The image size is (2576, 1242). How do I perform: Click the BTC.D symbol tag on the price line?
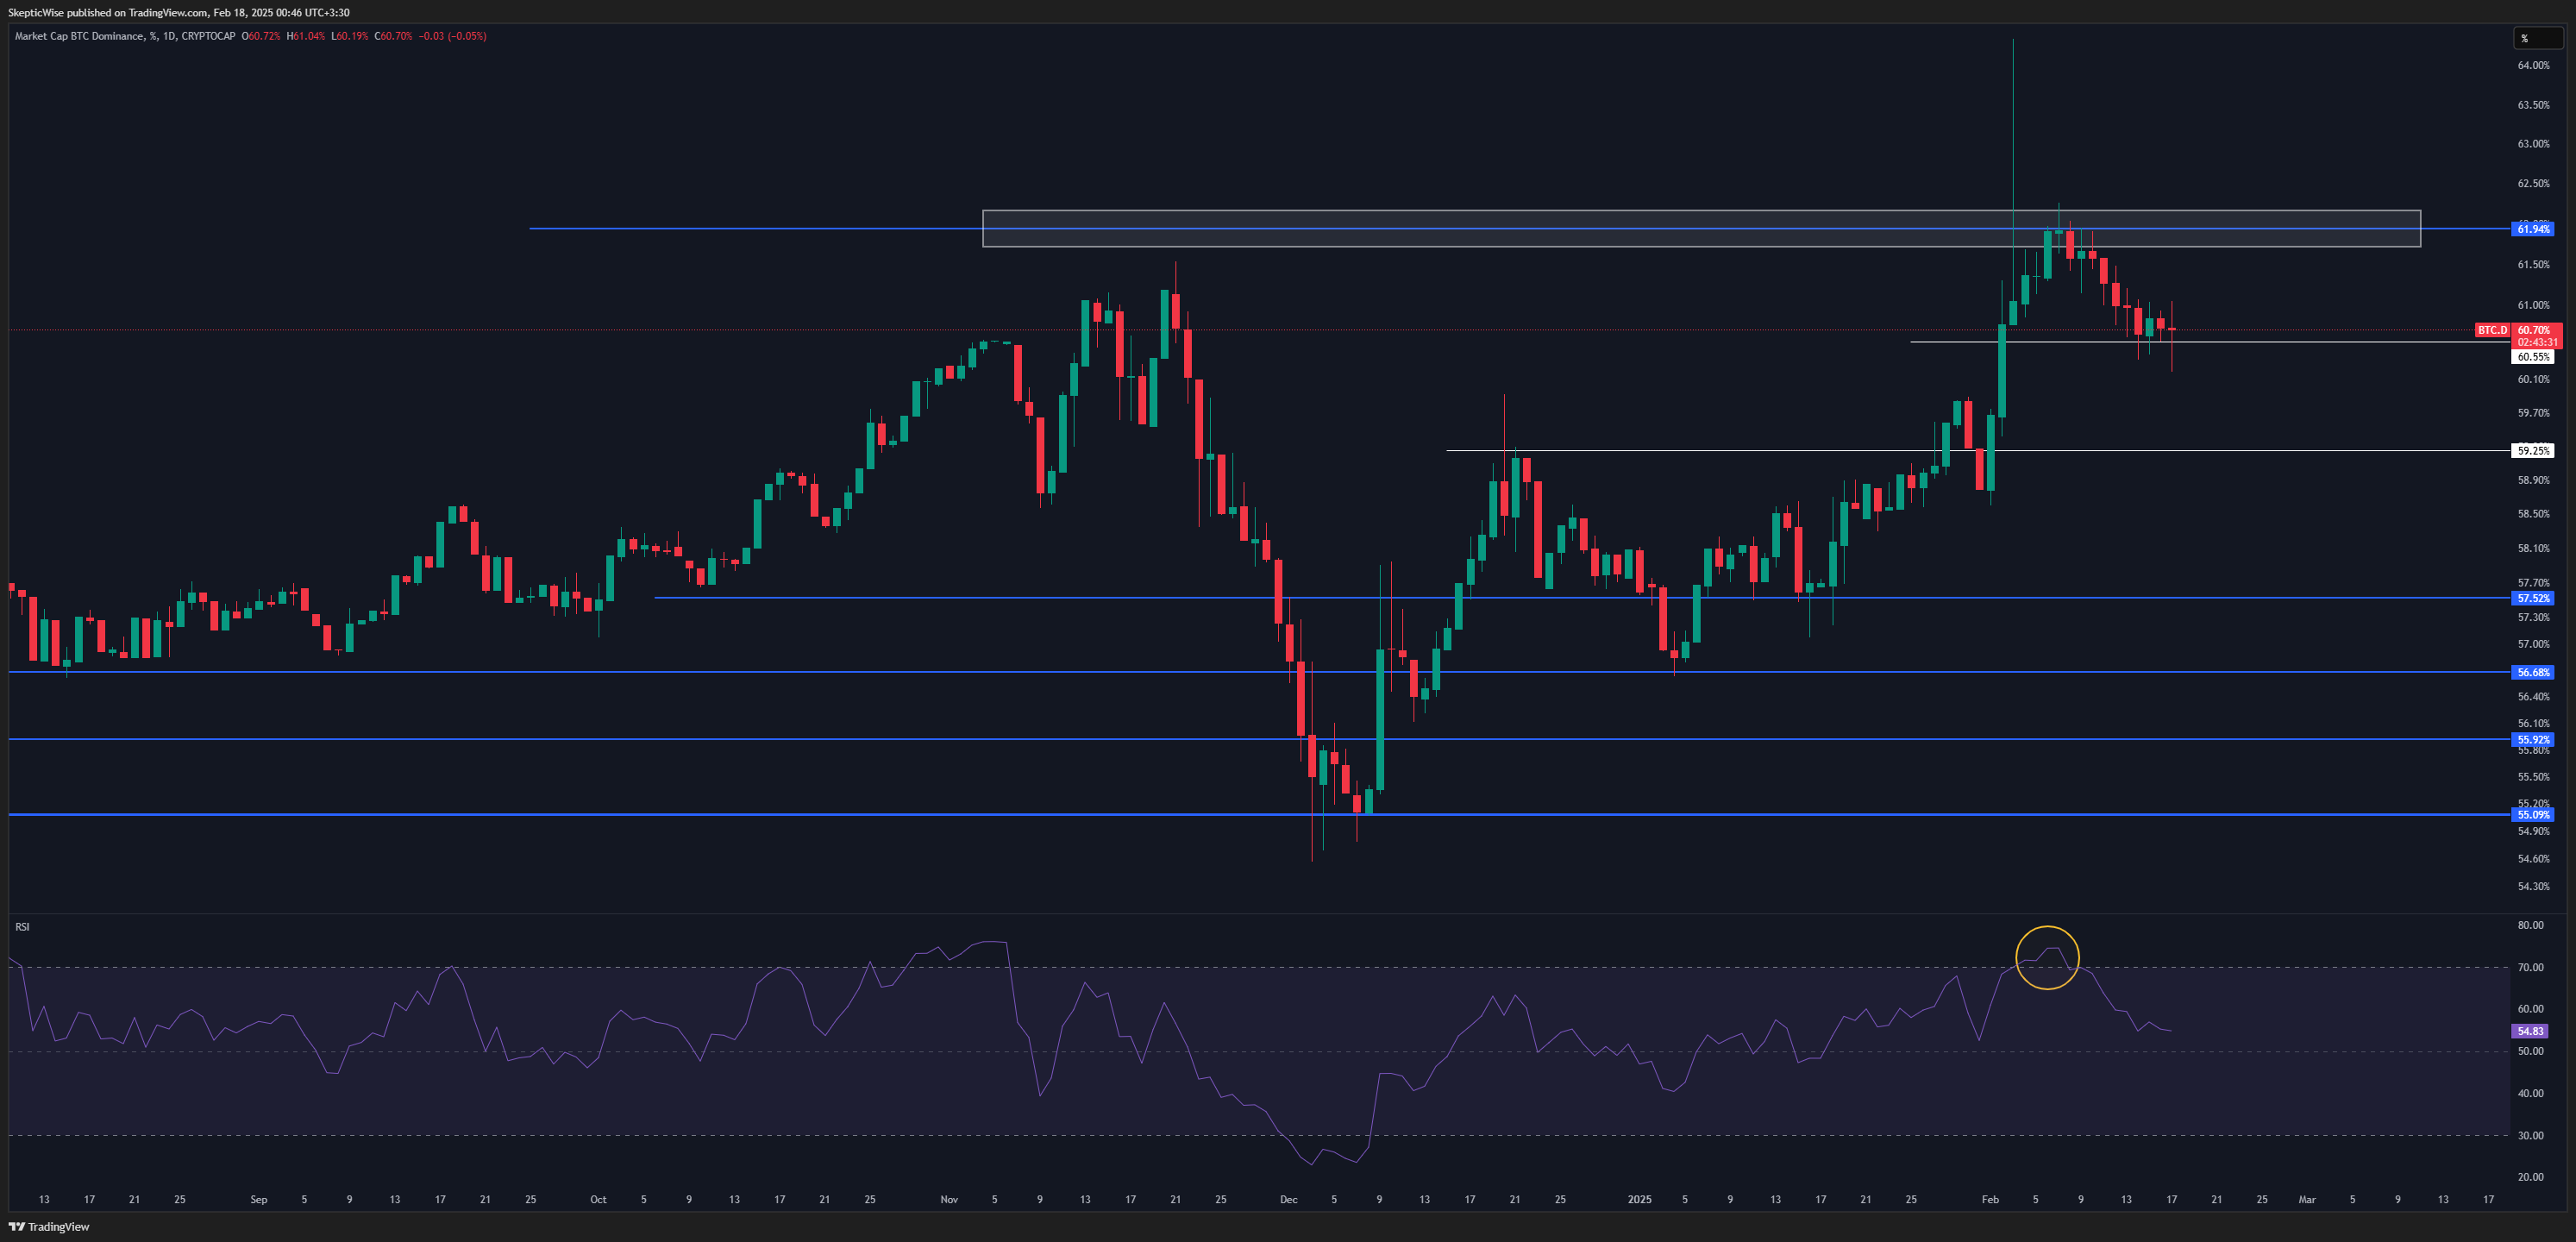click(2492, 330)
